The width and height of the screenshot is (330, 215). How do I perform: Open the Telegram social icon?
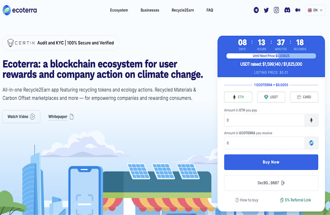coord(256,10)
